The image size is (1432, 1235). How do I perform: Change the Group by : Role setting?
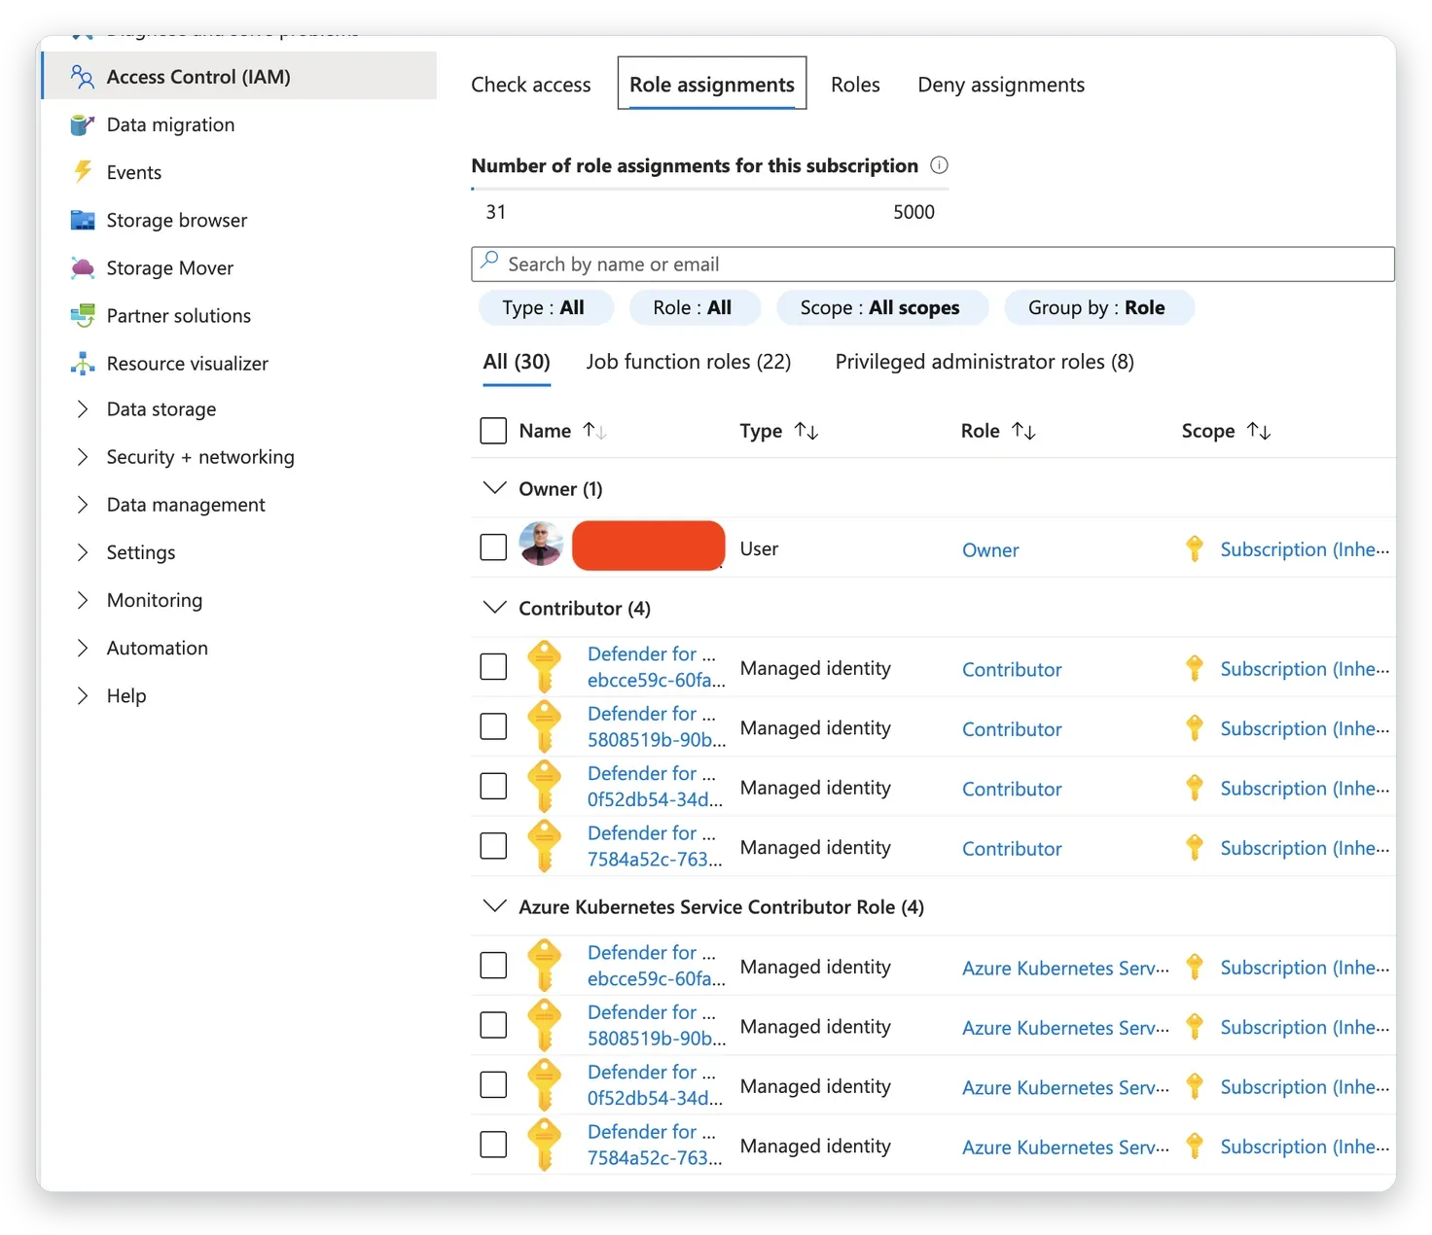(x=1097, y=308)
